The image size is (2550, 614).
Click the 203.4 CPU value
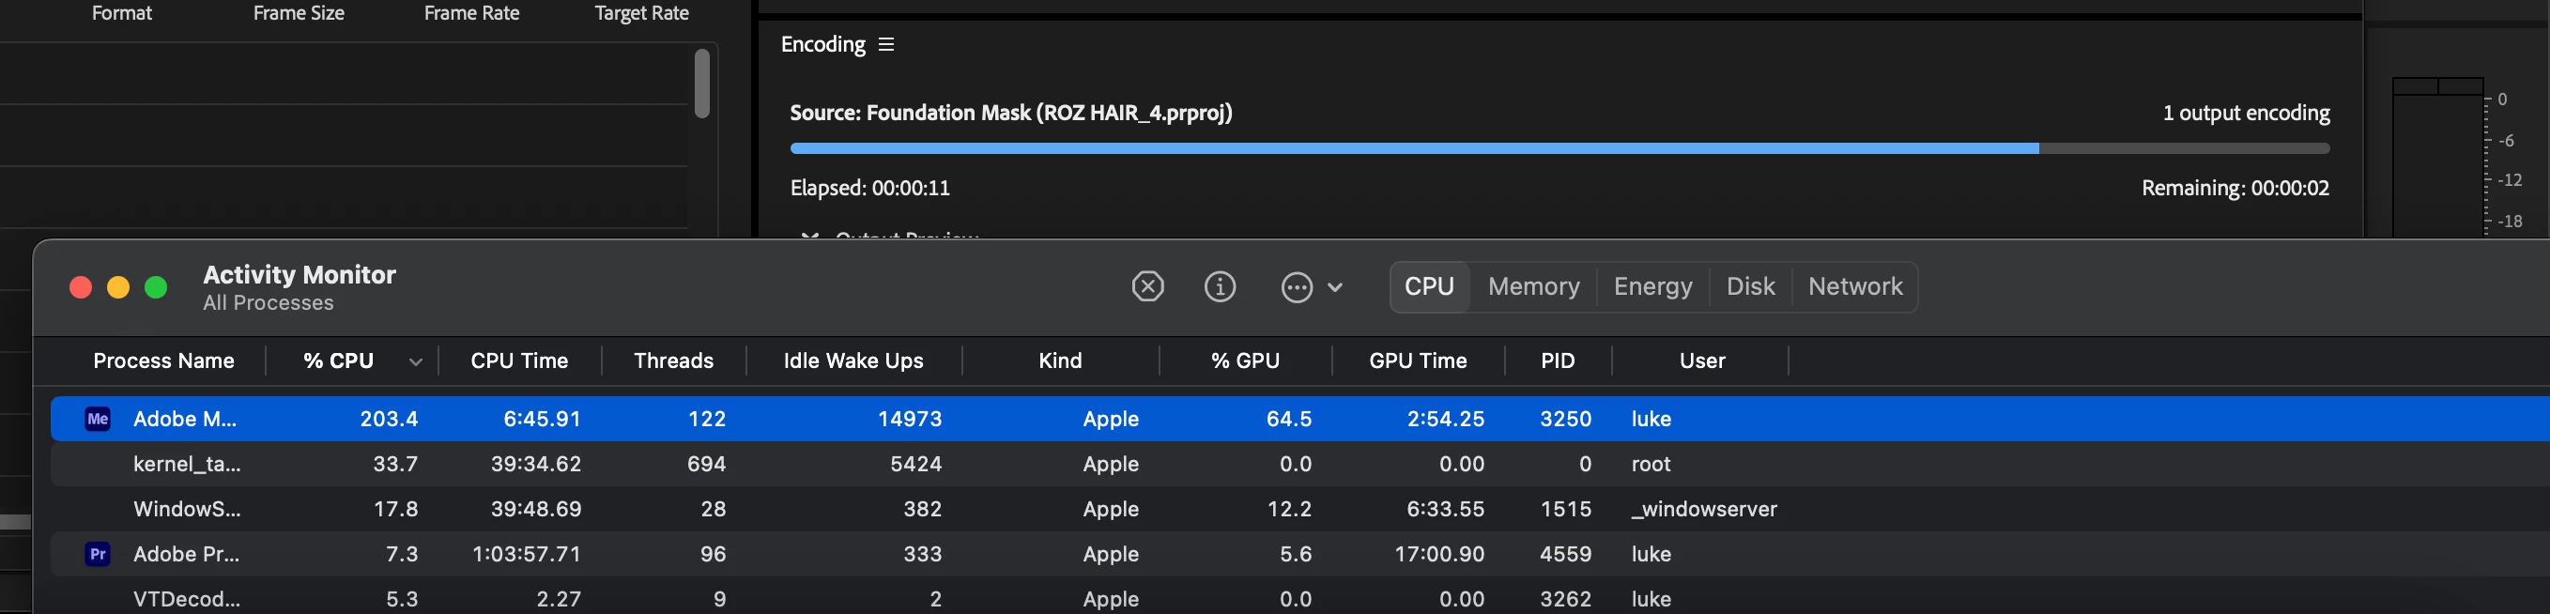389,419
